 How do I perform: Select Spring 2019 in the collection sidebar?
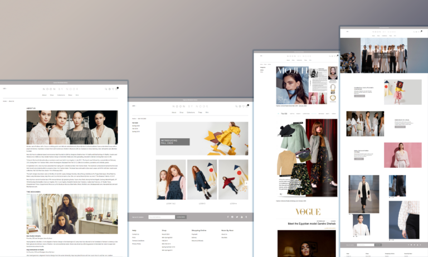[136, 132]
